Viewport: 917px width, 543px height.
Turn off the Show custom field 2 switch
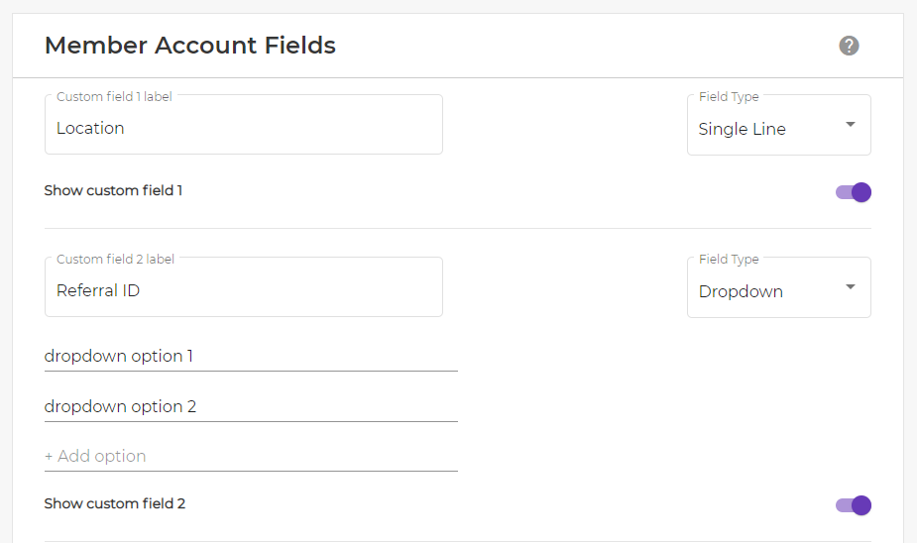point(854,505)
